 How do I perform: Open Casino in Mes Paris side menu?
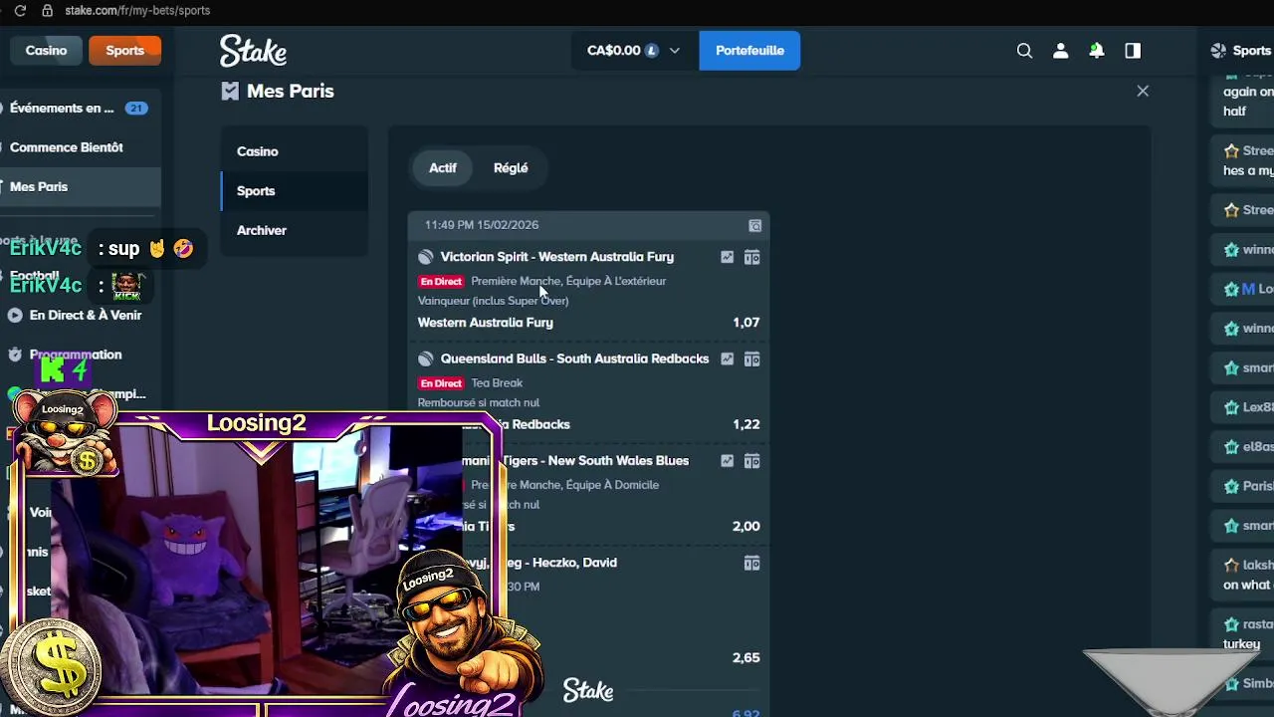[x=295, y=151]
